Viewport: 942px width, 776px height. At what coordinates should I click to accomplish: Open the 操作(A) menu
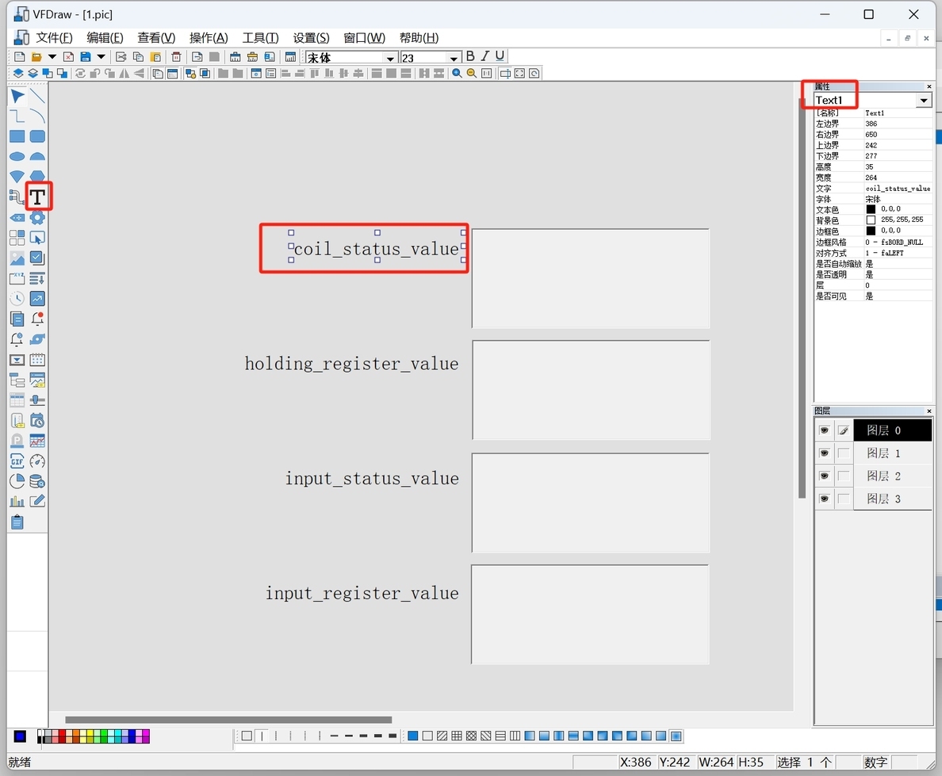pyautogui.click(x=209, y=38)
